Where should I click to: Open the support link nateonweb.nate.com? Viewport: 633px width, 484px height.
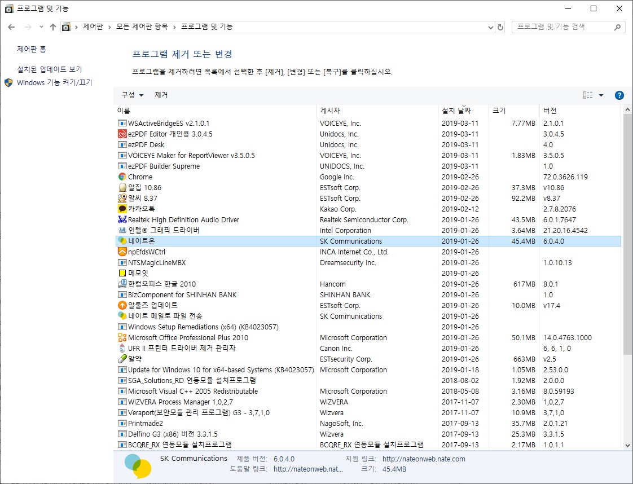[x=424, y=459]
